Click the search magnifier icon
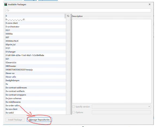 (8, 10)
